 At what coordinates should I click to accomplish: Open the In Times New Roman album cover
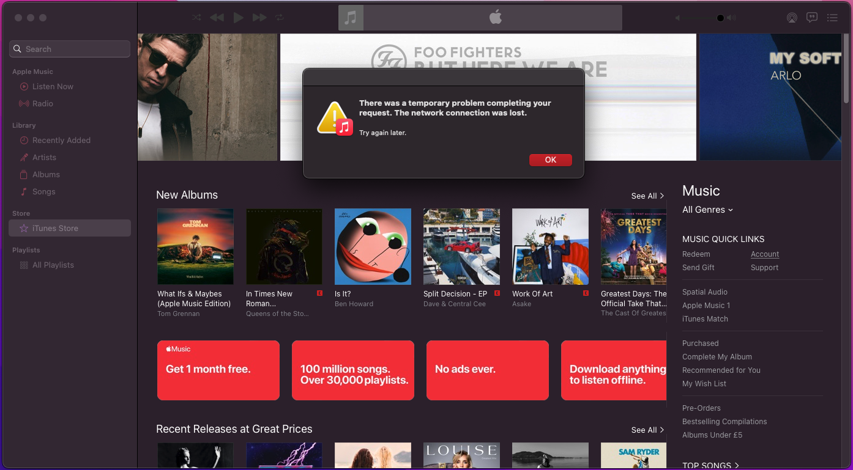(284, 246)
